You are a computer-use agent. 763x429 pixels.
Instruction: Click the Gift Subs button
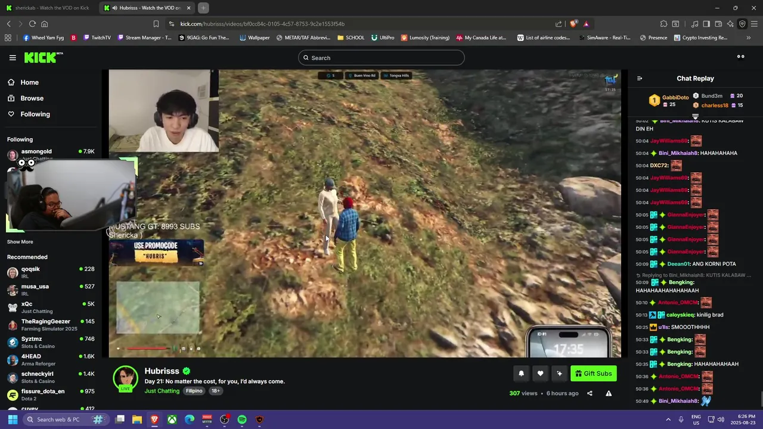[593, 374]
